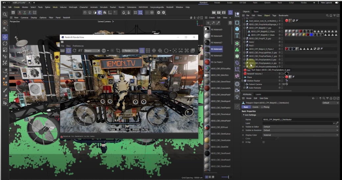Image resolution: width=342 pixels, height=180 pixels.
Task: Toggle the Y axis lock
Action: [x=25, y=12]
